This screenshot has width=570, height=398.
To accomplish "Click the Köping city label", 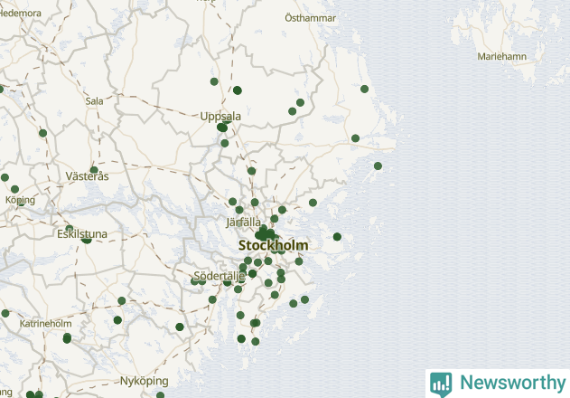I will point(21,200).
